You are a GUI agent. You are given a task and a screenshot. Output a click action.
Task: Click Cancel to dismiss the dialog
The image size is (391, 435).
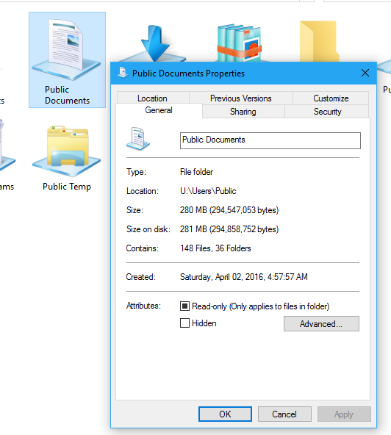pos(284,414)
